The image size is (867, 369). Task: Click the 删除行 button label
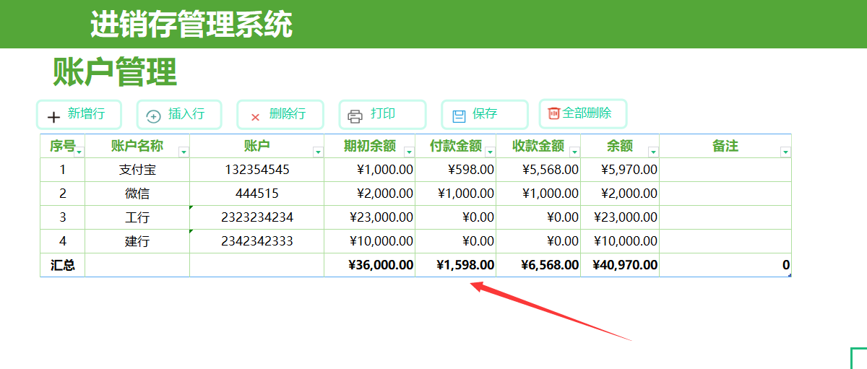point(288,113)
